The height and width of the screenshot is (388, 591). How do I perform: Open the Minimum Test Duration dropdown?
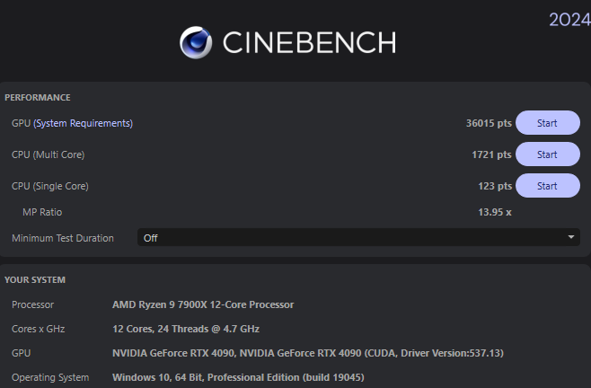pyautogui.click(x=358, y=237)
